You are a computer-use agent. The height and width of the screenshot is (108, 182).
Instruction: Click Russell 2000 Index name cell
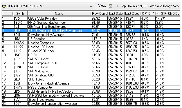point(59,51)
